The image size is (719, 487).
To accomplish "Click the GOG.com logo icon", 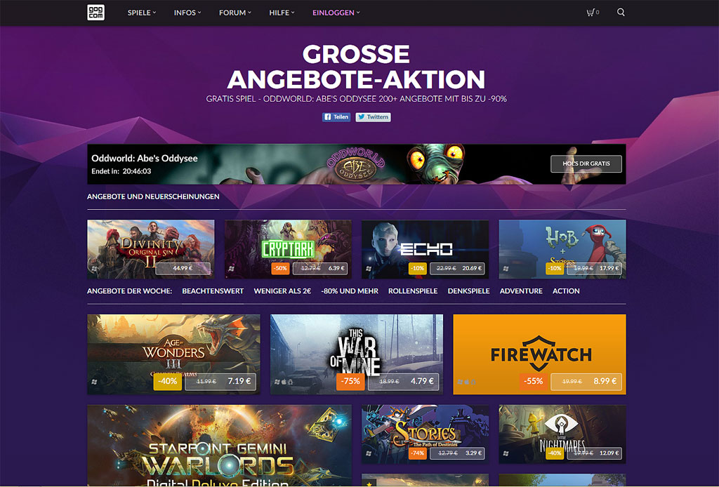I will click(x=95, y=13).
